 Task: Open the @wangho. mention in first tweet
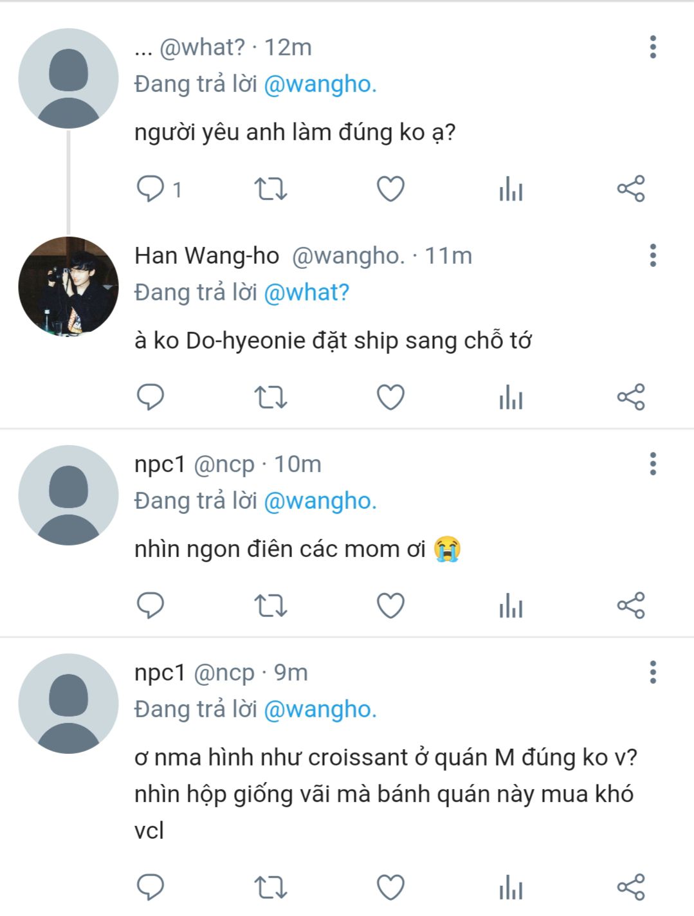point(320,84)
